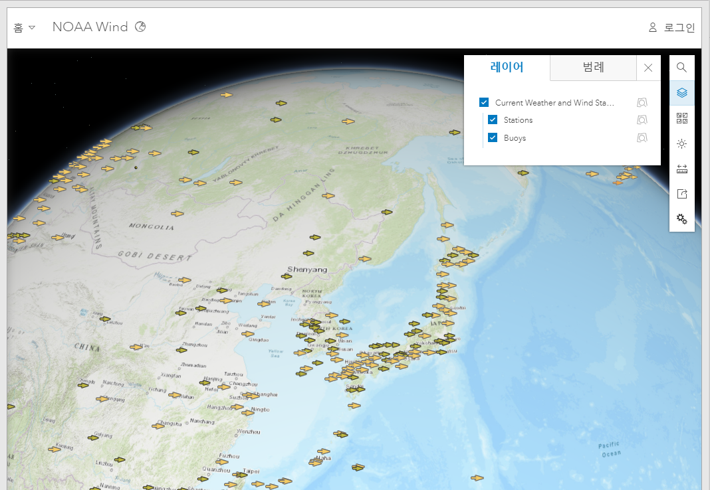Open the search tool in the side toolbar
Screen dimensions: 710x490
(x=681, y=67)
